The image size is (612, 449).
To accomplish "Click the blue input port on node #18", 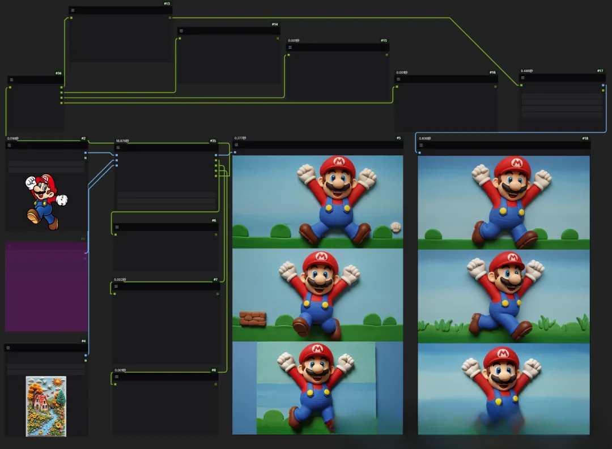I will [420, 153].
